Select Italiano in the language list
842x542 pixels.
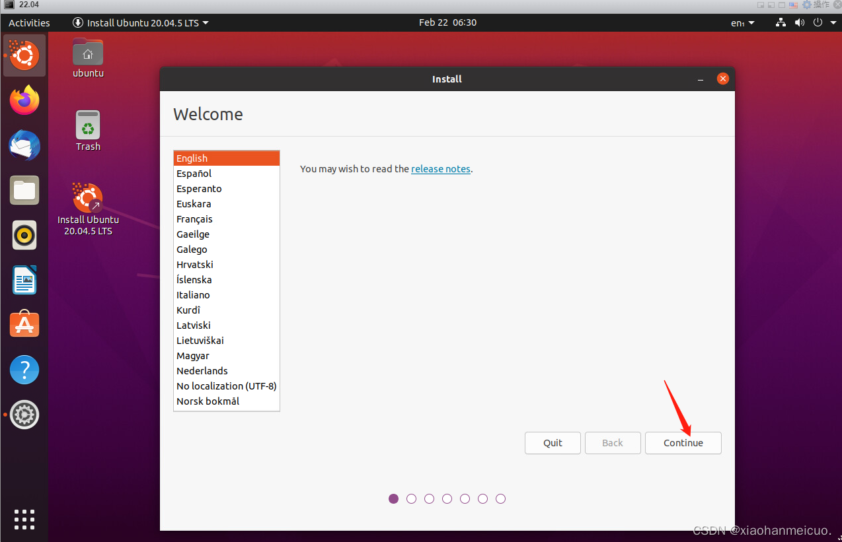click(x=227, y=295)
